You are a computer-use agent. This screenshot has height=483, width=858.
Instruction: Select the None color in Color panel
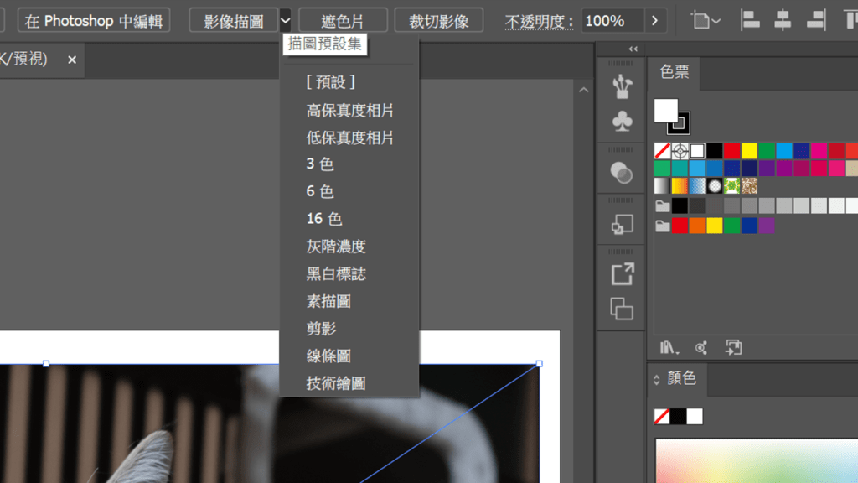661,416
